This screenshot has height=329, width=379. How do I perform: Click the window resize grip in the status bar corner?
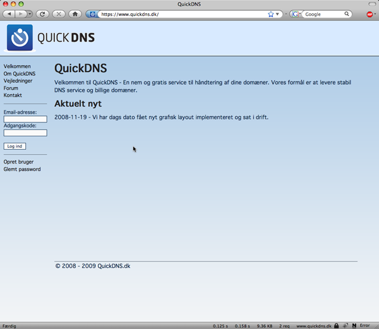pos(376,326)
